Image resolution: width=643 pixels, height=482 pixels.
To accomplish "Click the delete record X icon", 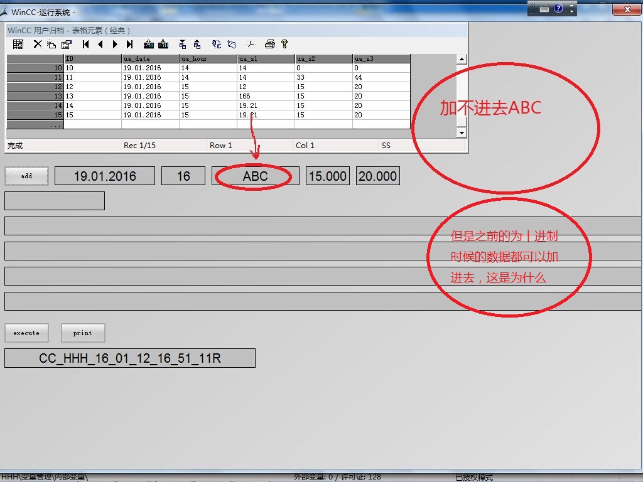I will point(37,45).
